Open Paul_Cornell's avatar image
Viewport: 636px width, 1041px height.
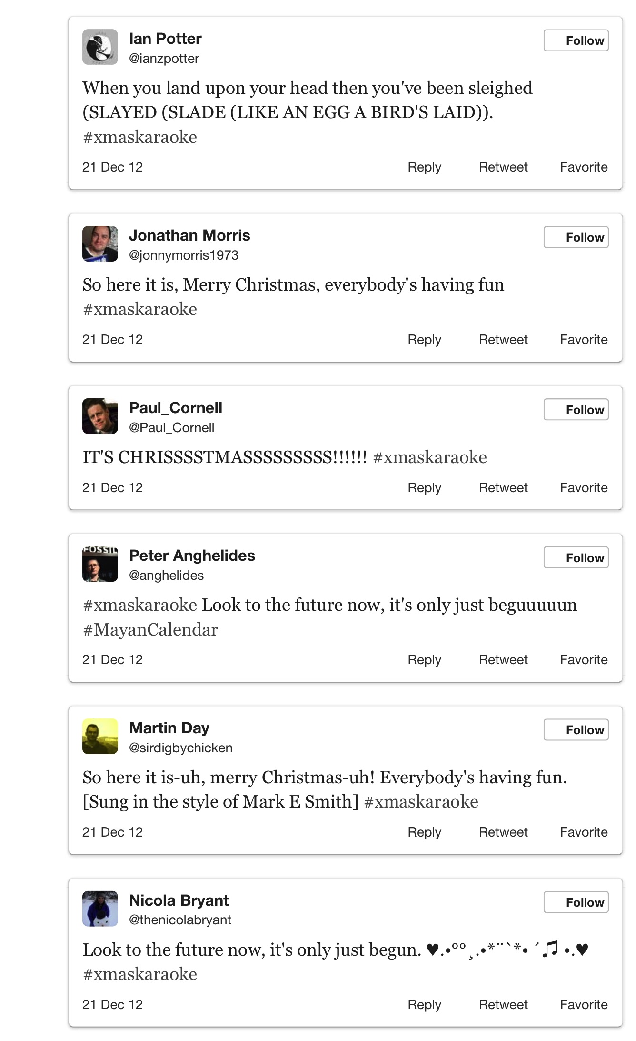(100, 416)
